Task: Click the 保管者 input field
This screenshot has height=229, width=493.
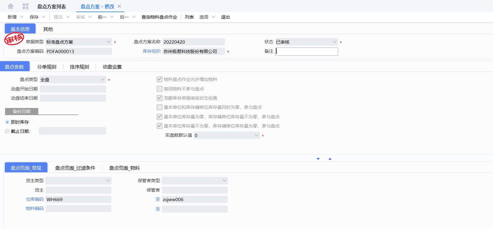Action: click(x=195, y=190)
